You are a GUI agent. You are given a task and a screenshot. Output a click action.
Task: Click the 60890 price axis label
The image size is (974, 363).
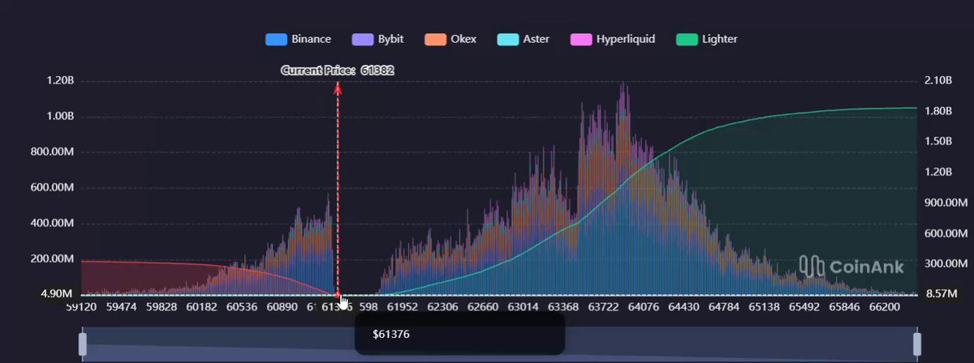click(x=282, y=308)
